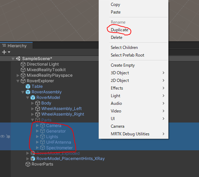This screenshot has width=199, height=177.
Task: Expand the Body foldout arrow
Action: (33, 103)
